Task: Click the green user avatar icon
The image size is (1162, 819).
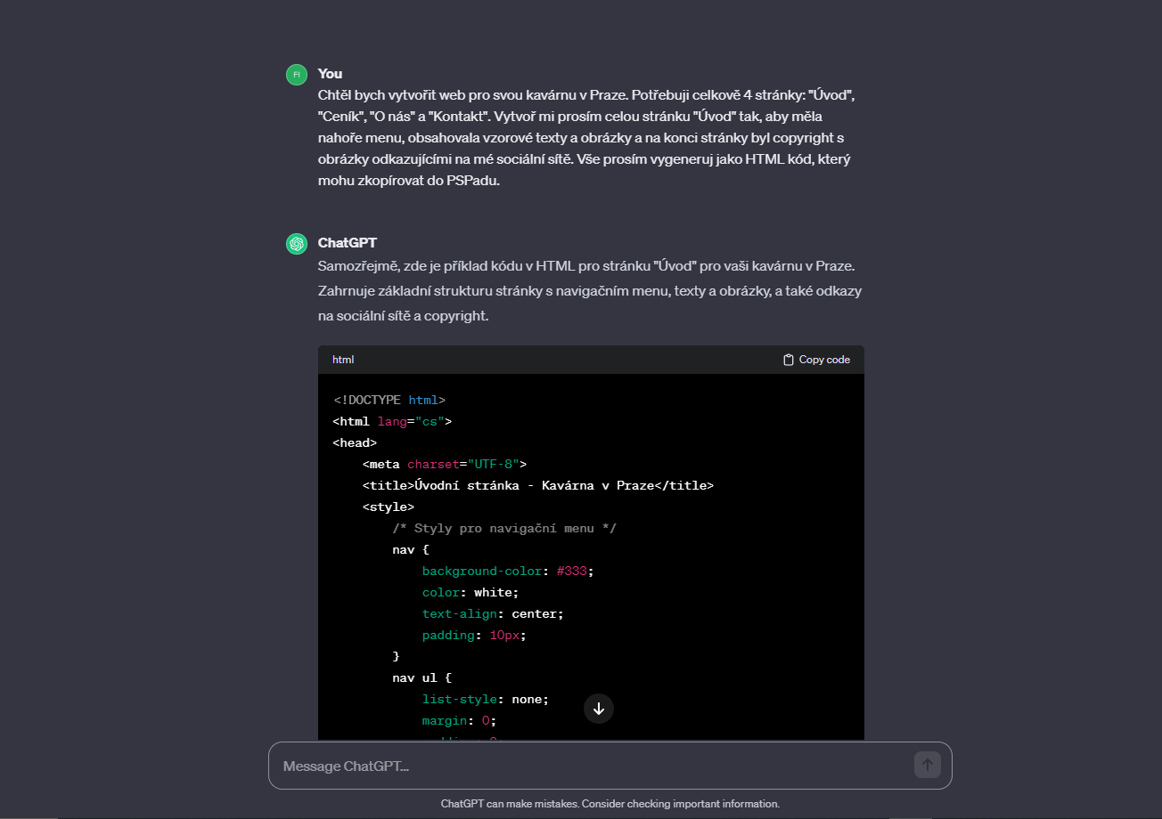Action: (297, 75)
